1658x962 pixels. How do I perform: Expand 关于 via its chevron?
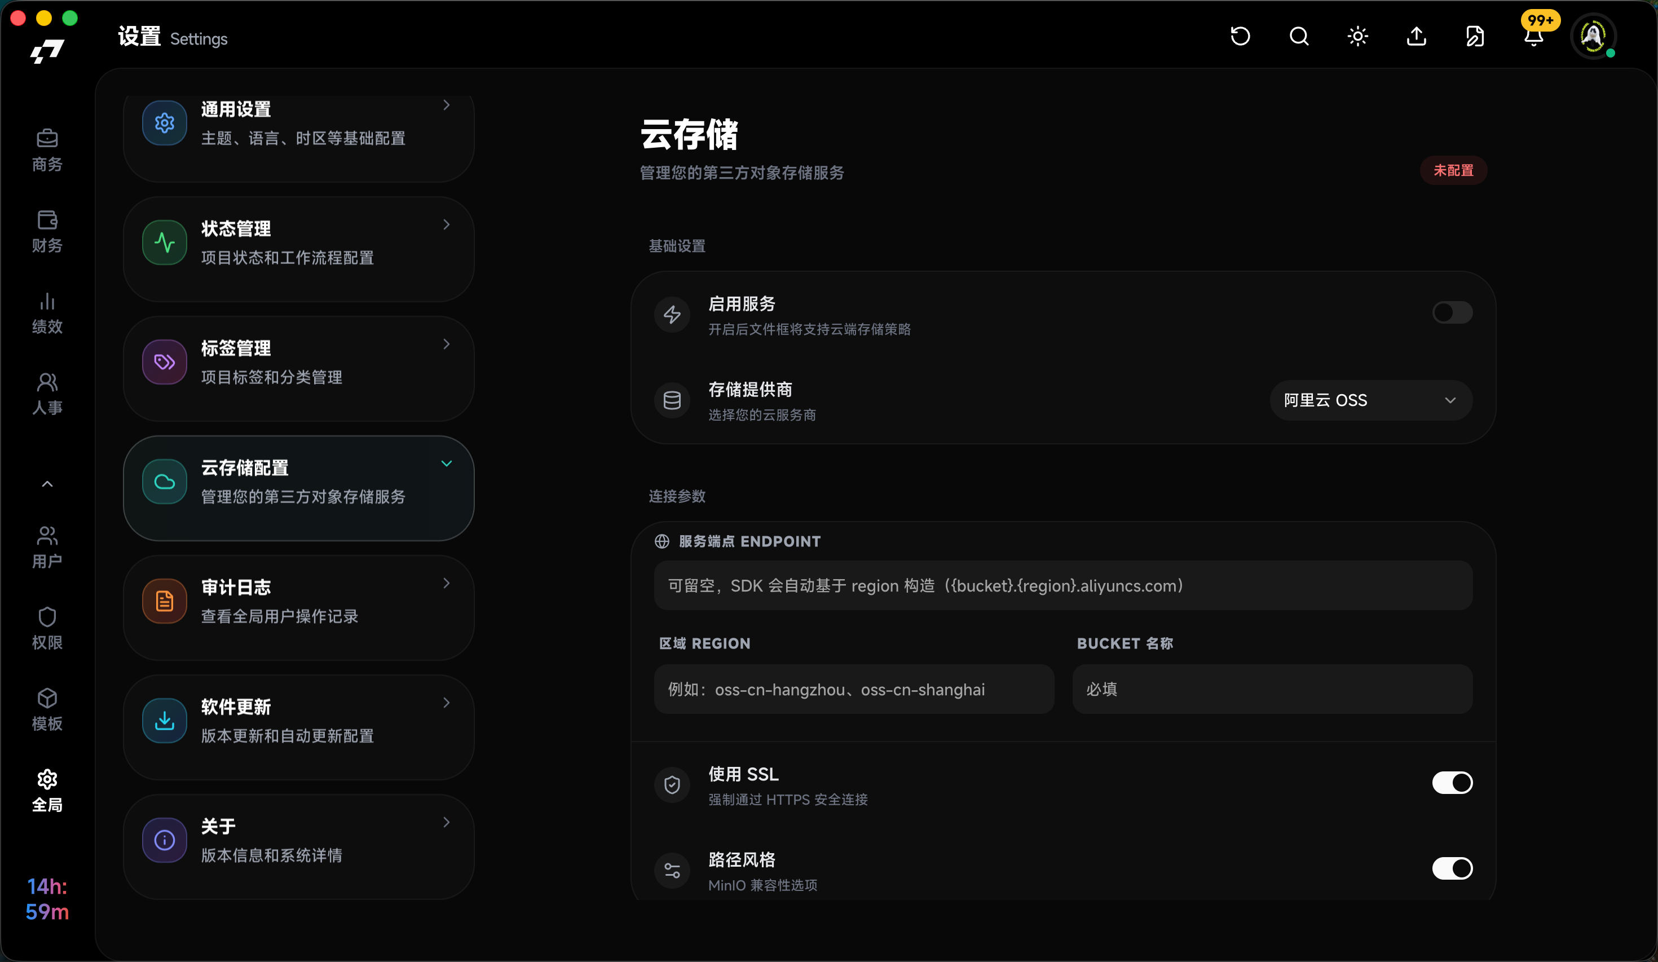(x=446, y=822)
